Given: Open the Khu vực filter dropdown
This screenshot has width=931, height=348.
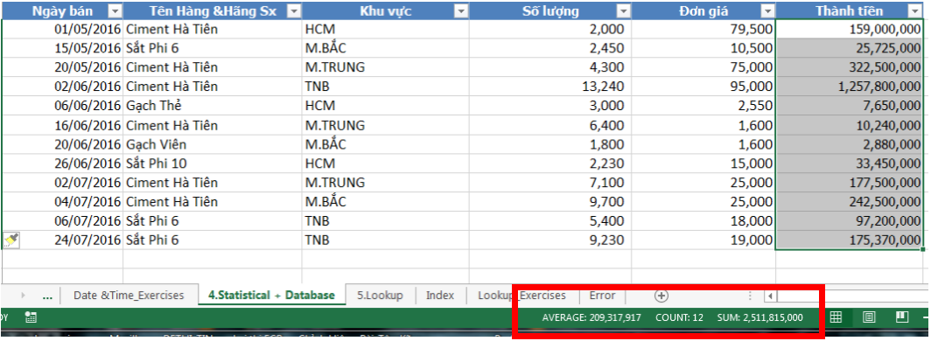Looking at the screenshot, I should [461, 10].
